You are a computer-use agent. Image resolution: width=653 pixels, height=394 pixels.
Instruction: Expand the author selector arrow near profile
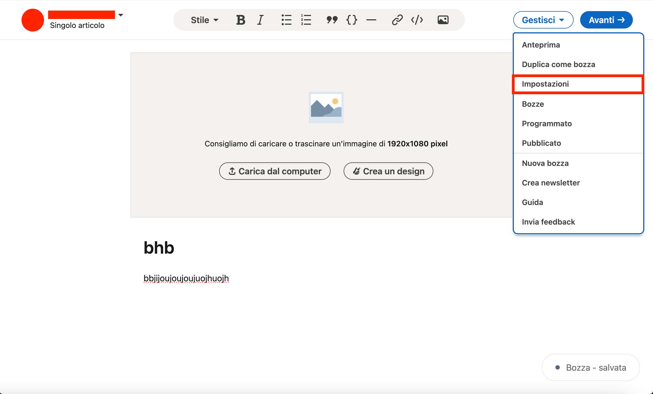121,15
